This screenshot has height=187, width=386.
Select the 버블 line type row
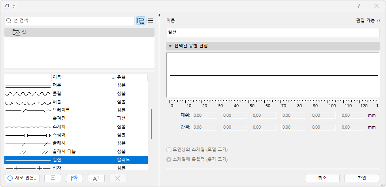[76, 102]
